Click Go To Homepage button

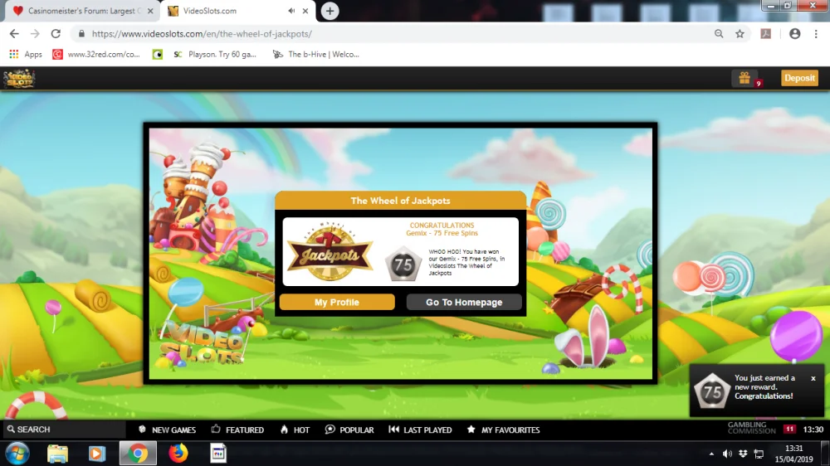[x=464, y=302]
